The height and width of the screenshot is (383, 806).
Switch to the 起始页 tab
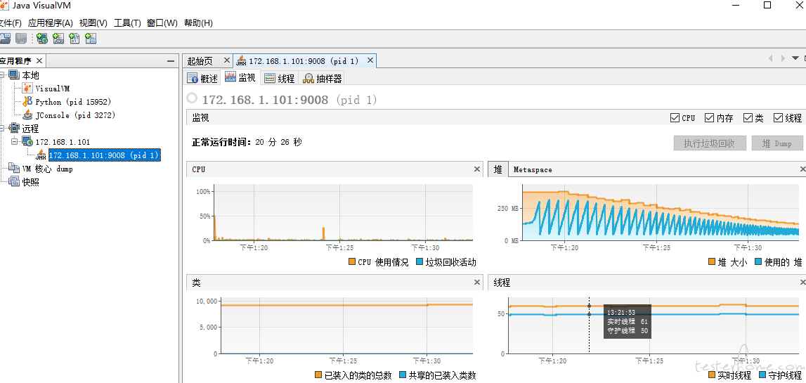pos(207,61)
